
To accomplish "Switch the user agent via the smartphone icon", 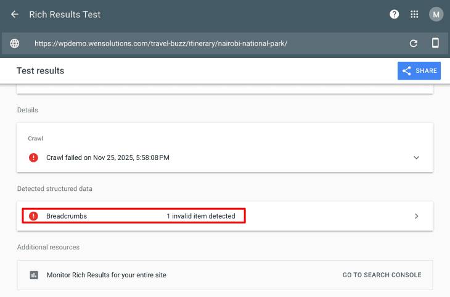I will 435,43.
